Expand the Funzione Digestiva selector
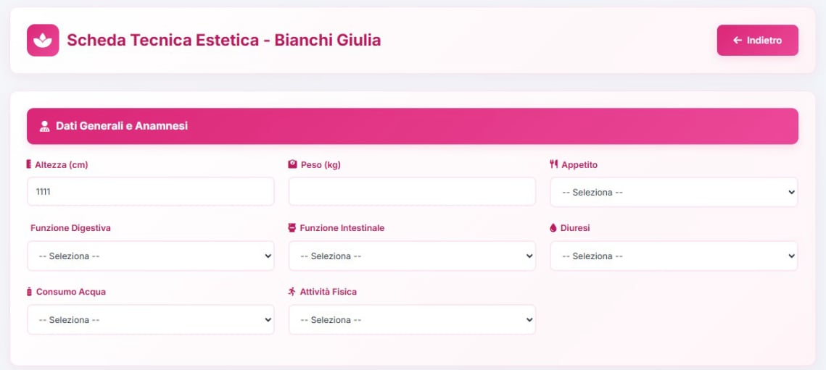Image resolution: width=826 pixels, height=370 pixels. point(151,256)
